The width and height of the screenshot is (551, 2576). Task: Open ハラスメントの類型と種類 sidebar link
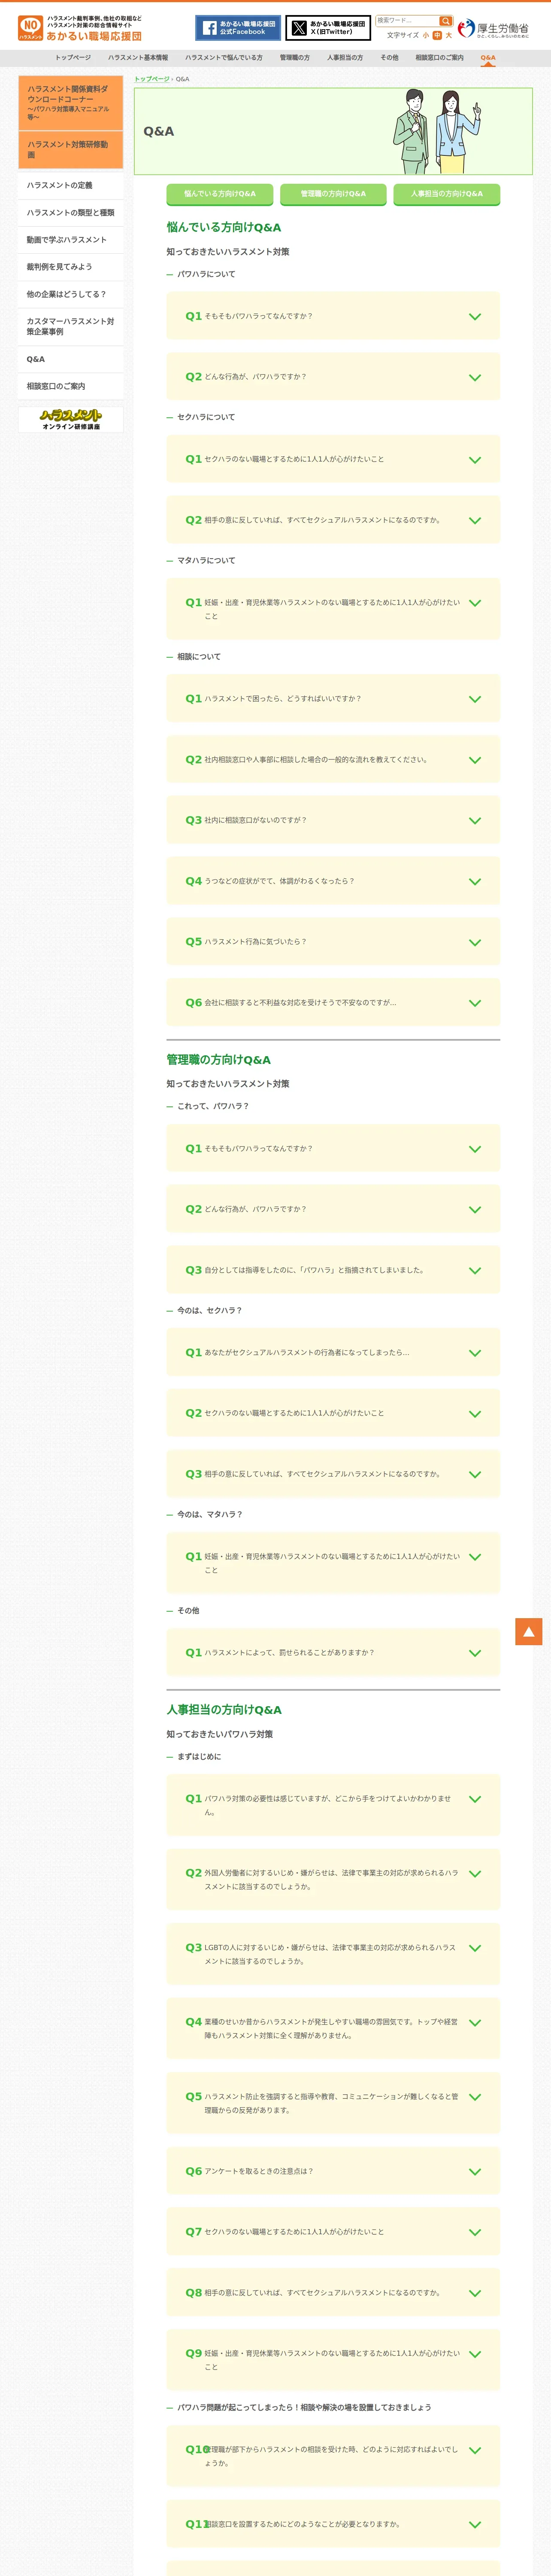tap(71, 213)
